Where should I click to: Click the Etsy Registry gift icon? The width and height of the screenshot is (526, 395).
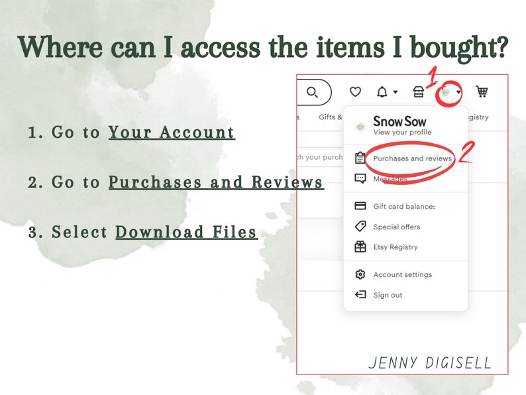click(360, 247)
